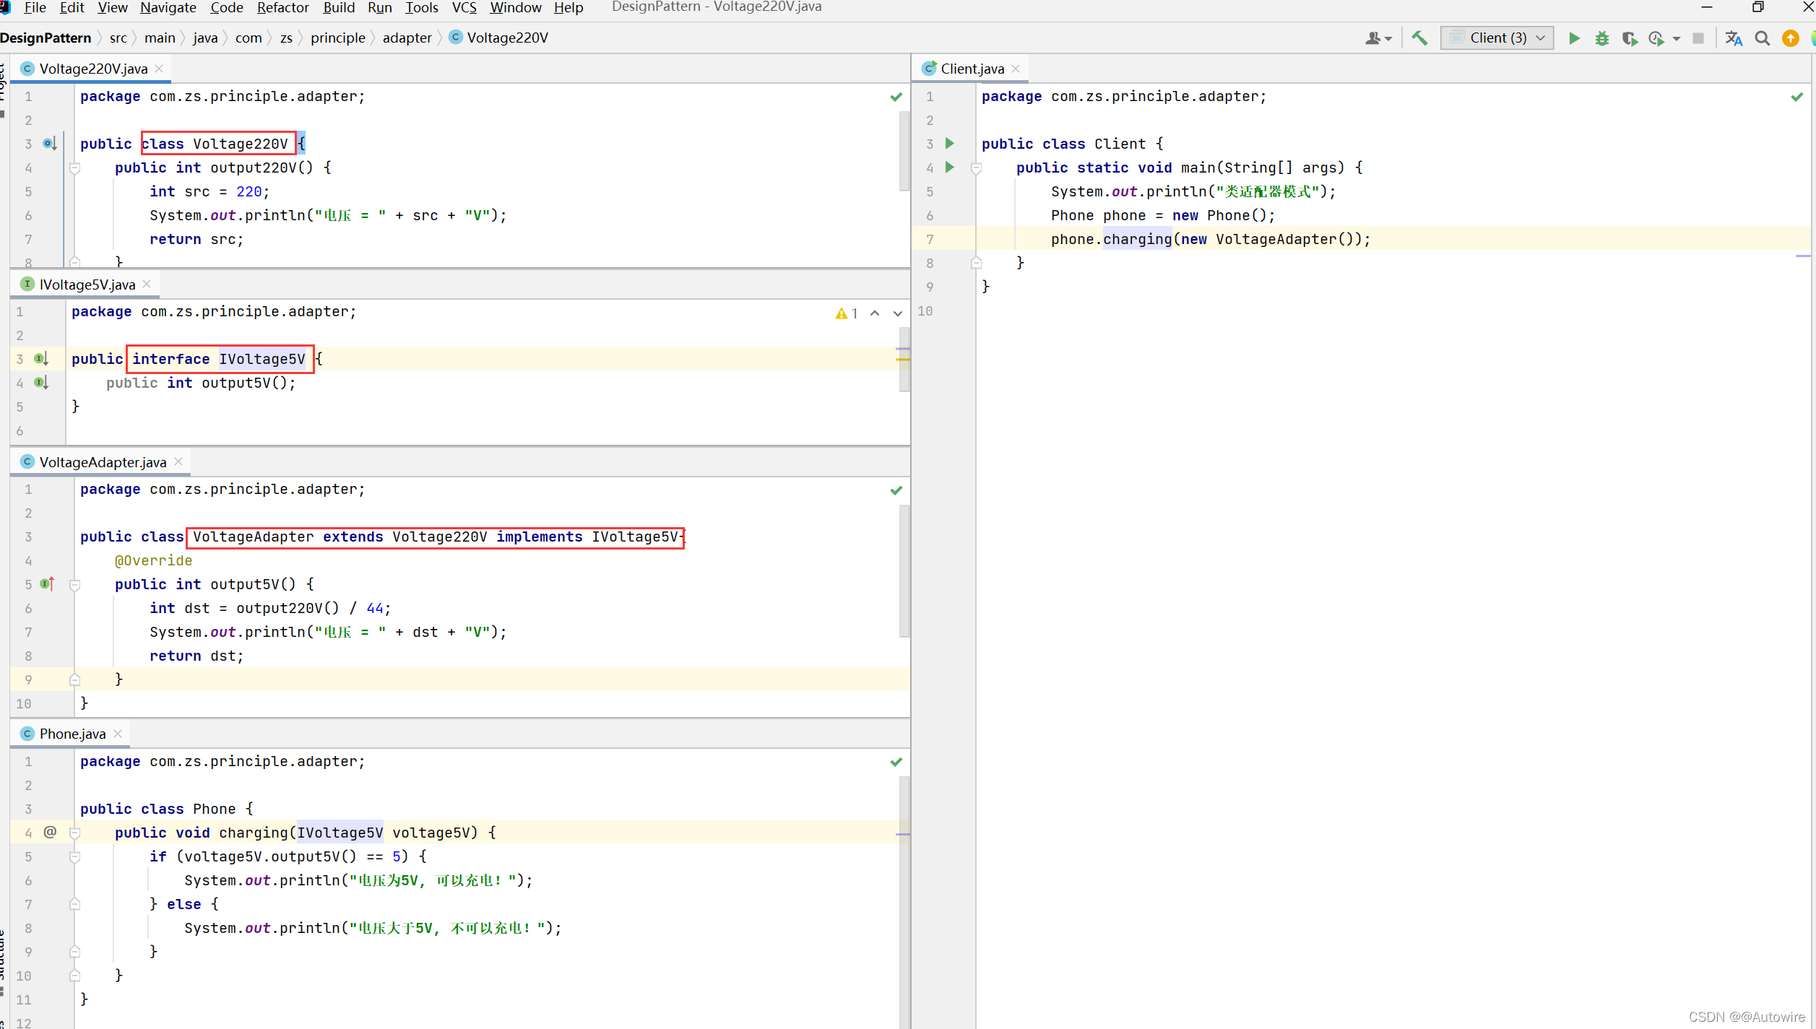Close the Voltage220V.java tab
The image size is (1816, 1029).
click(160, 69)
